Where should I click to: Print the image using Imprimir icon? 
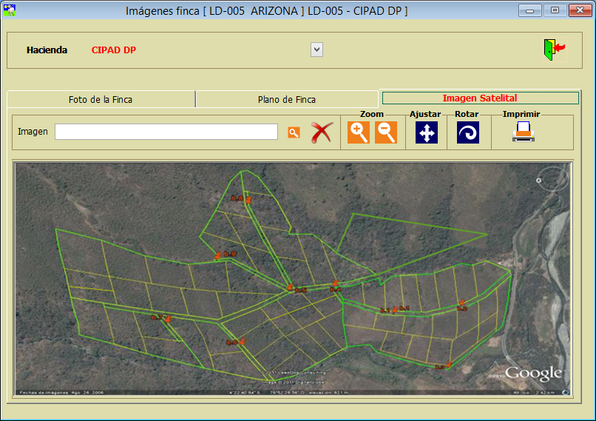coord(523,132)
